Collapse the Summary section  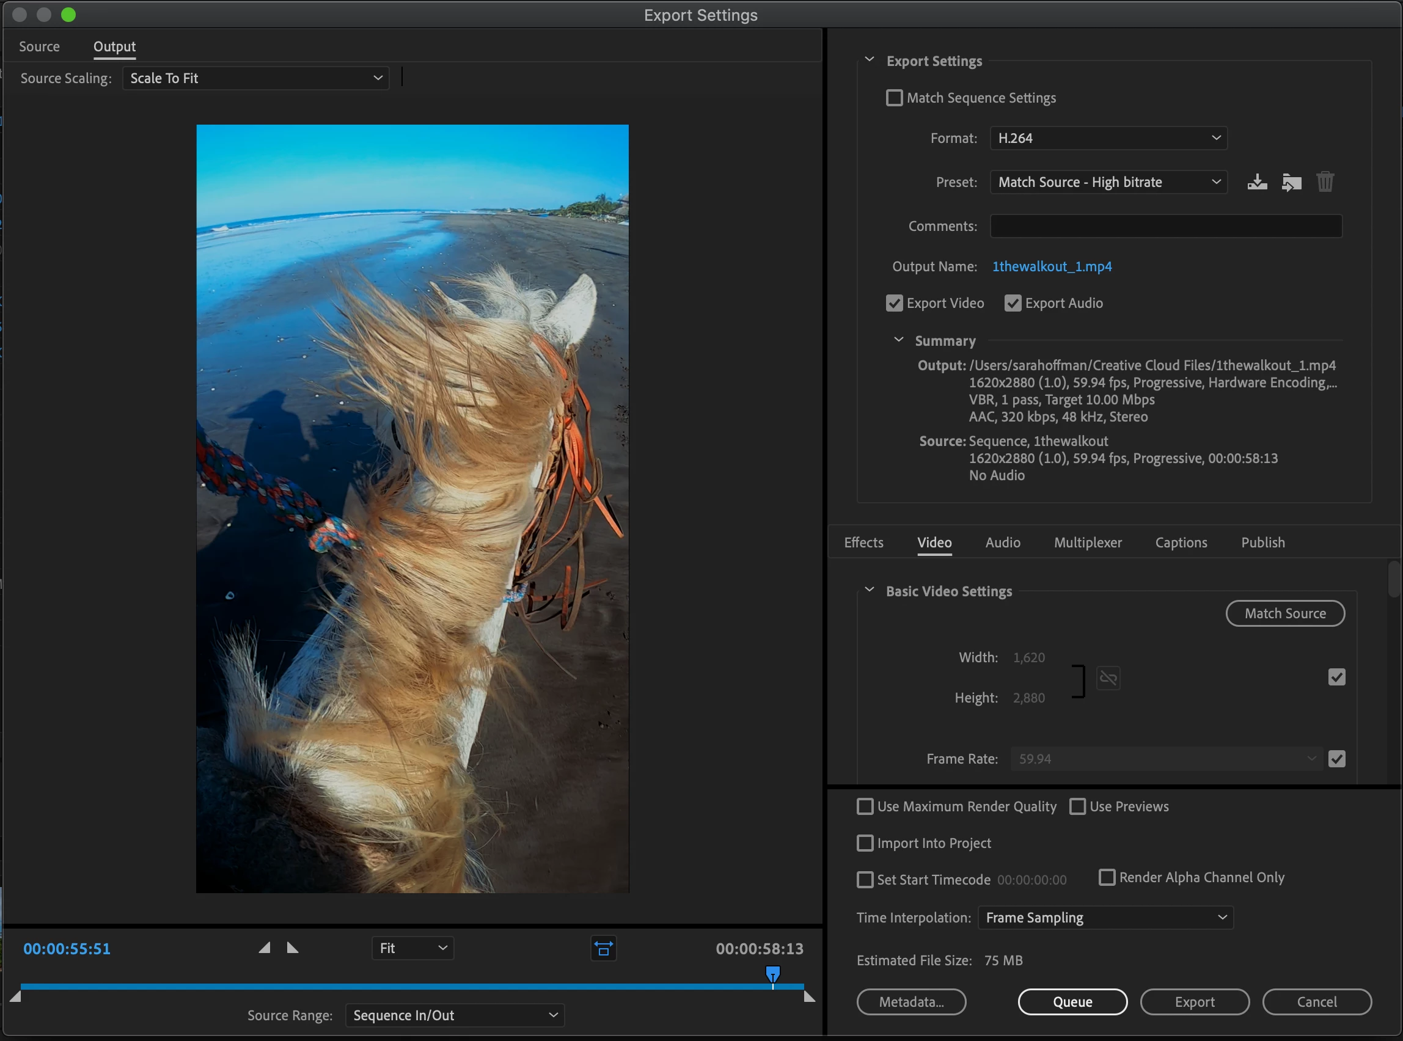point(898,340)
